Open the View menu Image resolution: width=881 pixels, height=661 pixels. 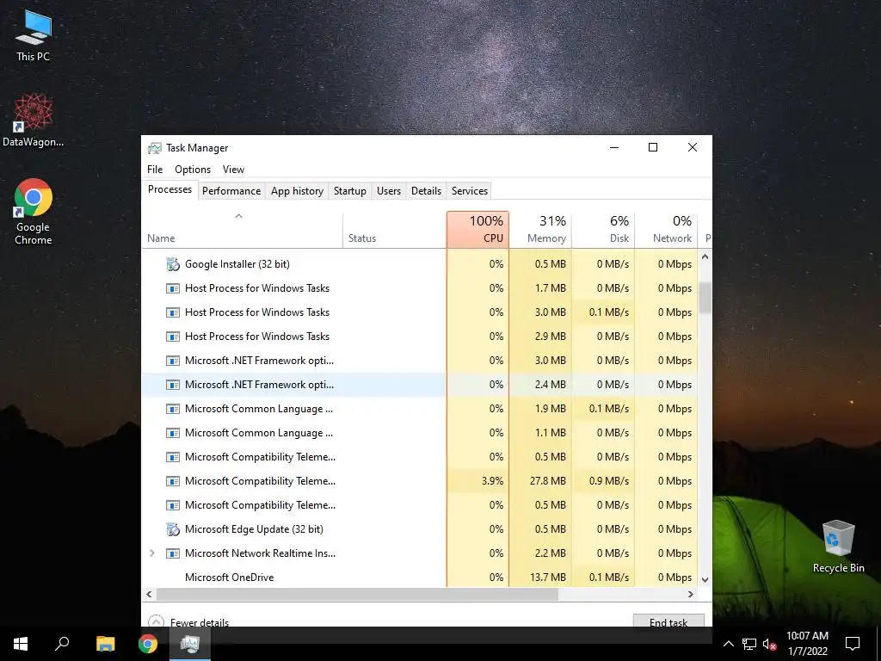pyautogui.click(x=233, y=170)
